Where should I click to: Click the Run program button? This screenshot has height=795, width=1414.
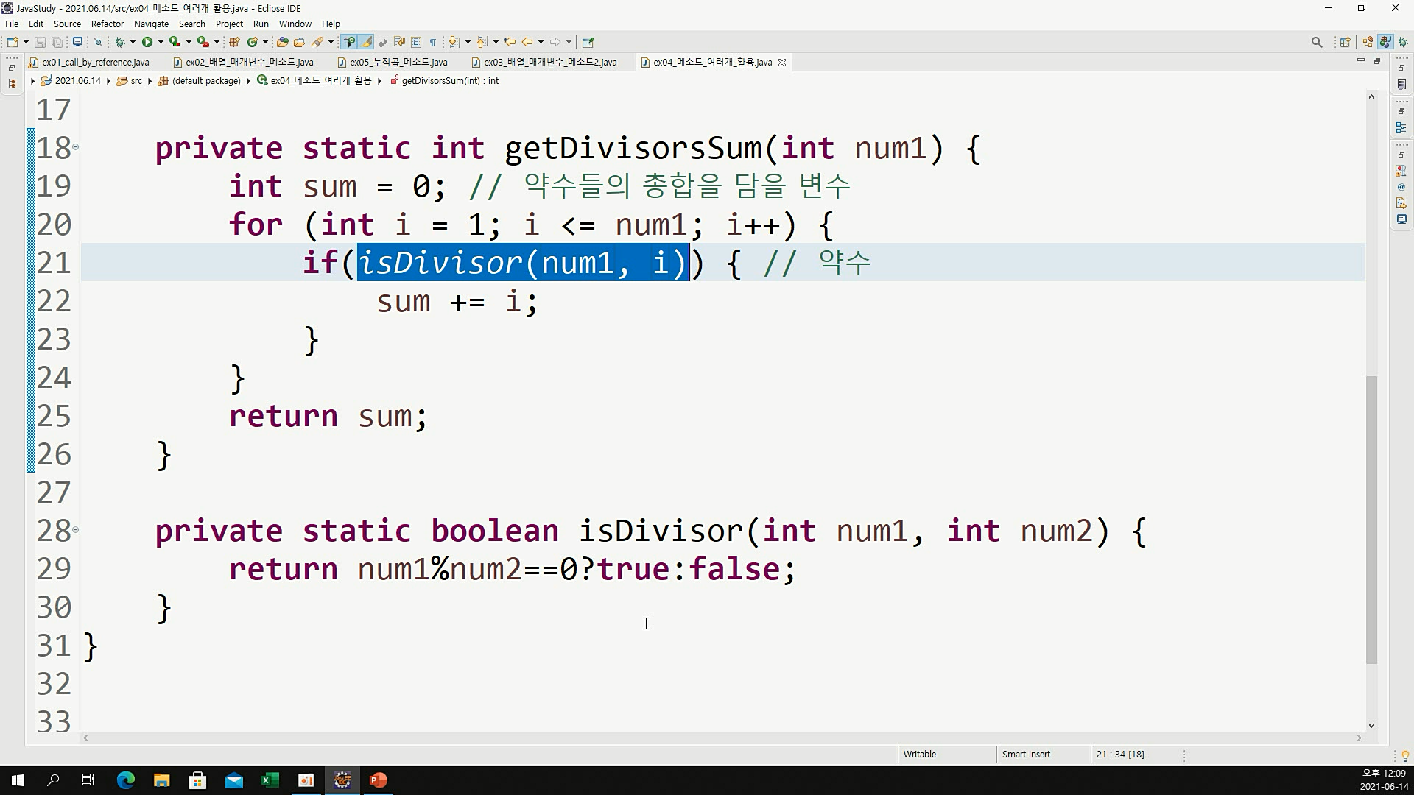coord(147,42)
